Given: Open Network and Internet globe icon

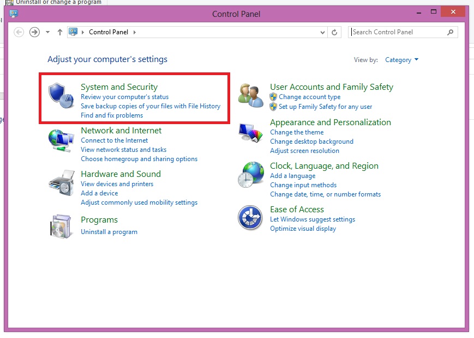Looking at the screenshot, I should 62,140.
